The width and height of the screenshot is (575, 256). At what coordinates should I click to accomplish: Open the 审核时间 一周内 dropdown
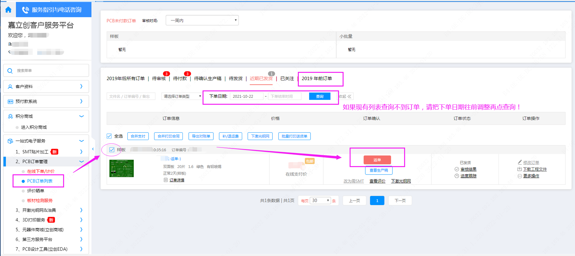pyautogui.click(x=202, y=21)
